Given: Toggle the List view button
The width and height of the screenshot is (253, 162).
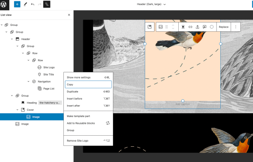Looking at the screenshot, I should coord(47,4).
